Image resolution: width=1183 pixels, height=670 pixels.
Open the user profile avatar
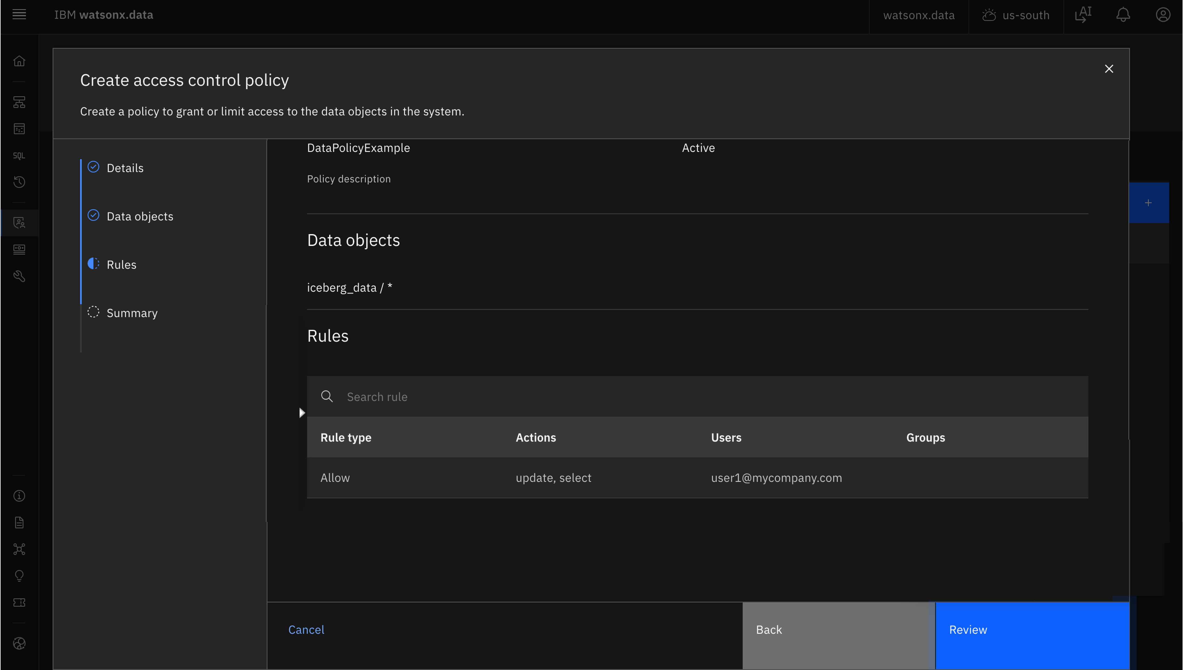1163,15
